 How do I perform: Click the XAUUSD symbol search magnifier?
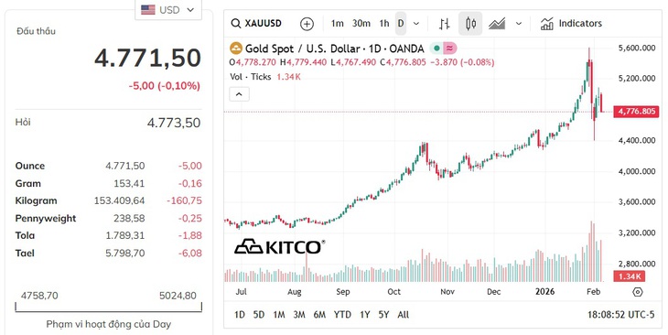(x=235, y=24)
